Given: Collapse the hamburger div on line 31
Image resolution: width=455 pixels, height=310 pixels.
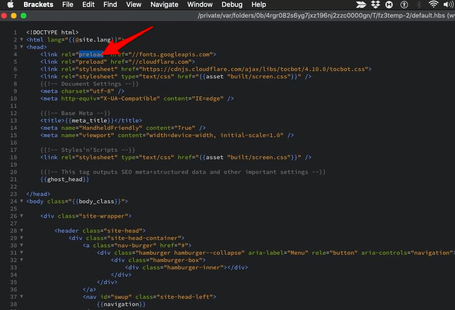Looking at the screenshot, I should pyautogui.click(x=22, y=252).
